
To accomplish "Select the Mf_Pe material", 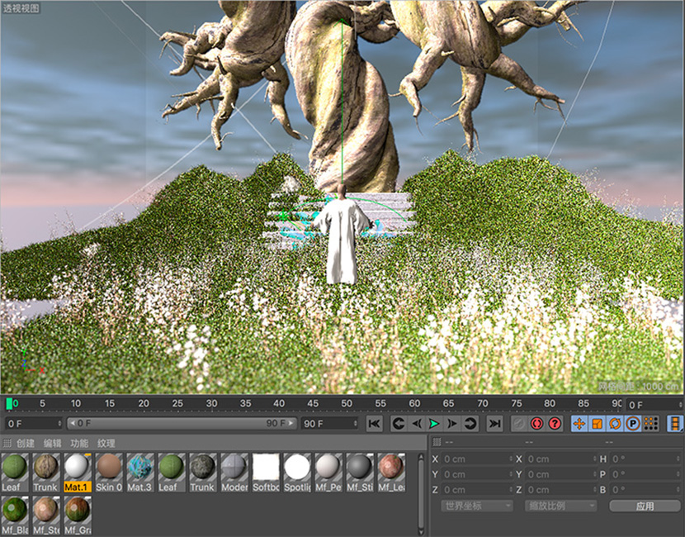I will 329,473.
